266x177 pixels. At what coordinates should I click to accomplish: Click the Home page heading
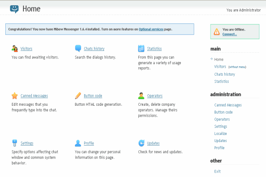click(x=31, y=9)
